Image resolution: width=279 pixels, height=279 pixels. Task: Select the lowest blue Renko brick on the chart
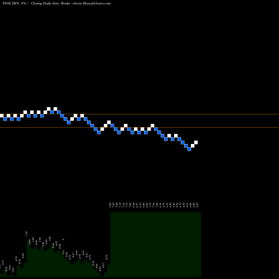pyautogui.click(x=189, y=149)
